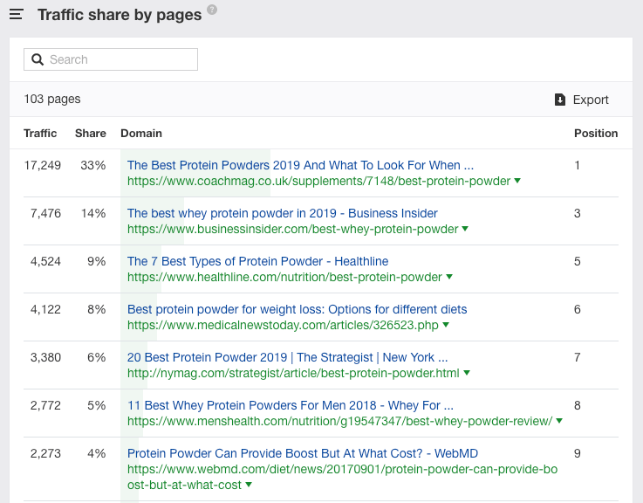Click position 7 of the nymag row

[577, 357]
